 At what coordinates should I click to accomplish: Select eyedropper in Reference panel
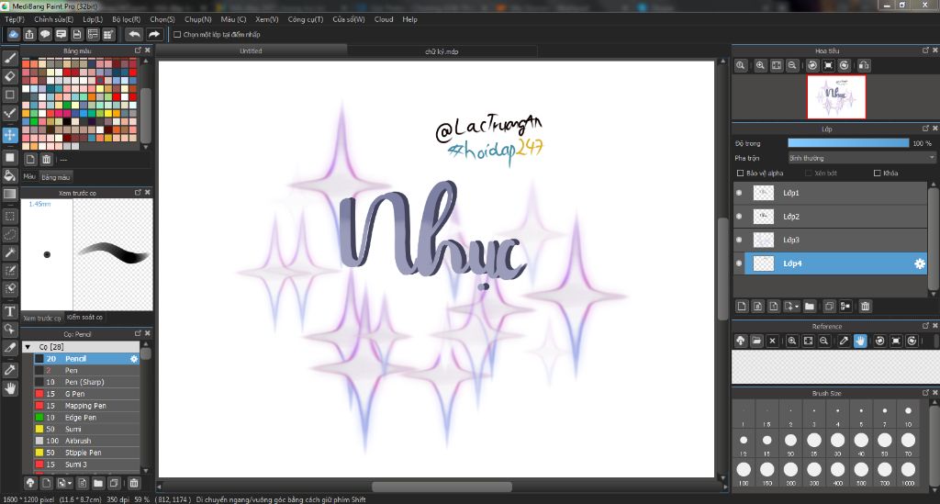tap(844, 341)
